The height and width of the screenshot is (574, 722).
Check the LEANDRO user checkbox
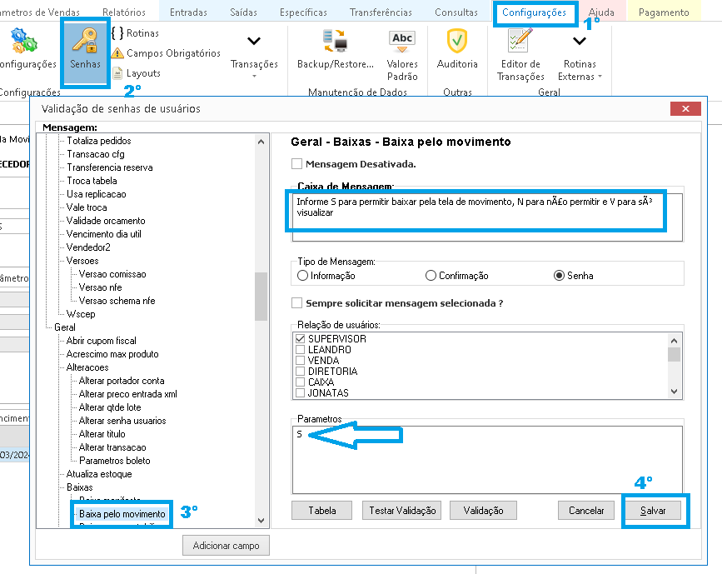301,350
